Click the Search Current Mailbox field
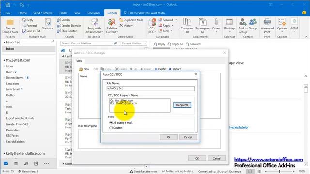Viewport: 310px width, 174px height. (87, 43)
